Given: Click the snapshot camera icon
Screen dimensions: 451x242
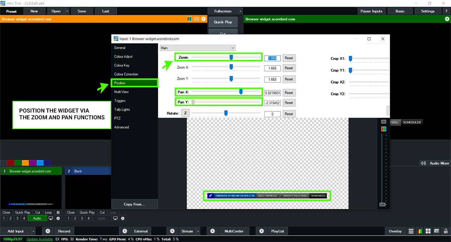Looking at the screenshot, I should click(x=437, y=231).
